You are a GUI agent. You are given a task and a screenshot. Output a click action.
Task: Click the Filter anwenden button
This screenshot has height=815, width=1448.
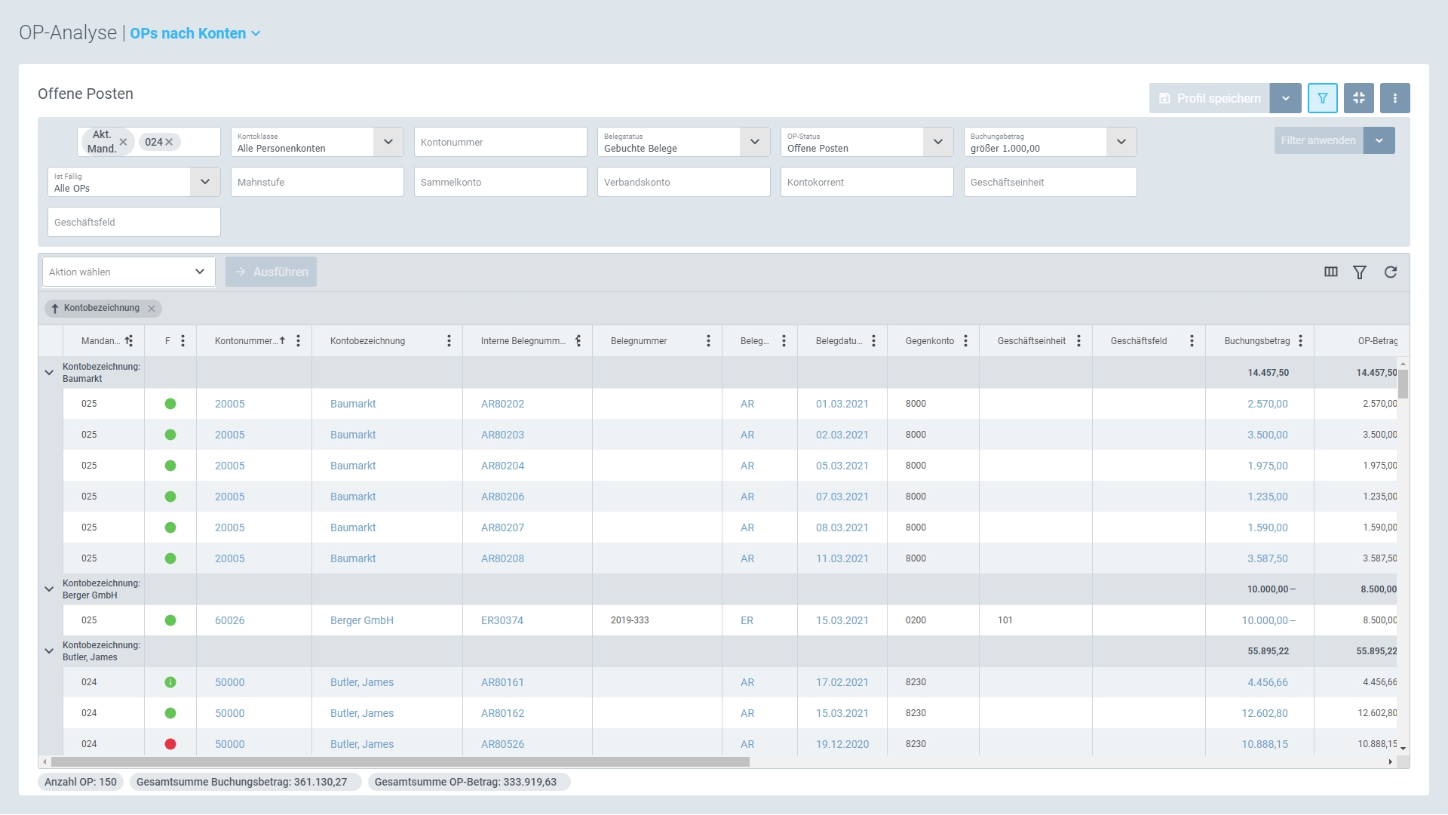1318,140
